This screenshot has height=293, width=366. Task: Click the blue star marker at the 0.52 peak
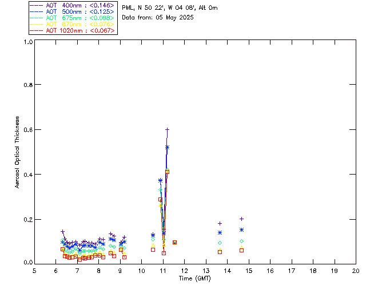coord(167,148)
